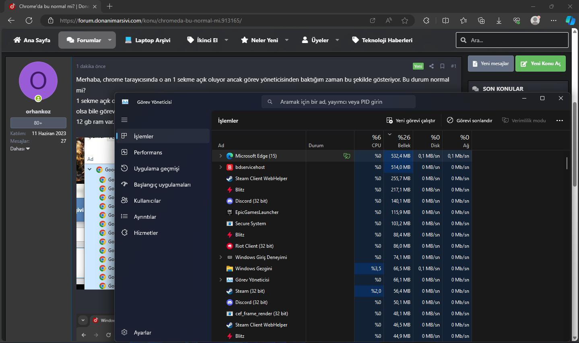579x343 pixels.
Task: Click Görevi sonlandır button
Action: click(x=470, y=121)
